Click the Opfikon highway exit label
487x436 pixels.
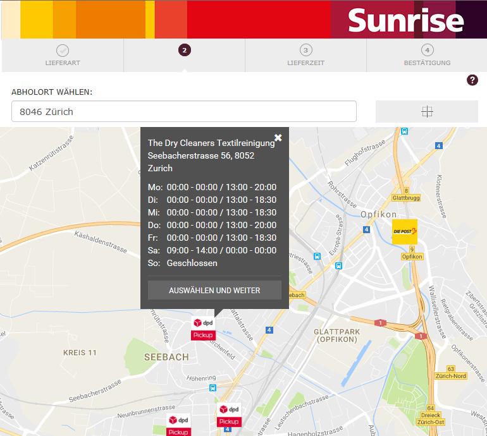tap(412, 257)
